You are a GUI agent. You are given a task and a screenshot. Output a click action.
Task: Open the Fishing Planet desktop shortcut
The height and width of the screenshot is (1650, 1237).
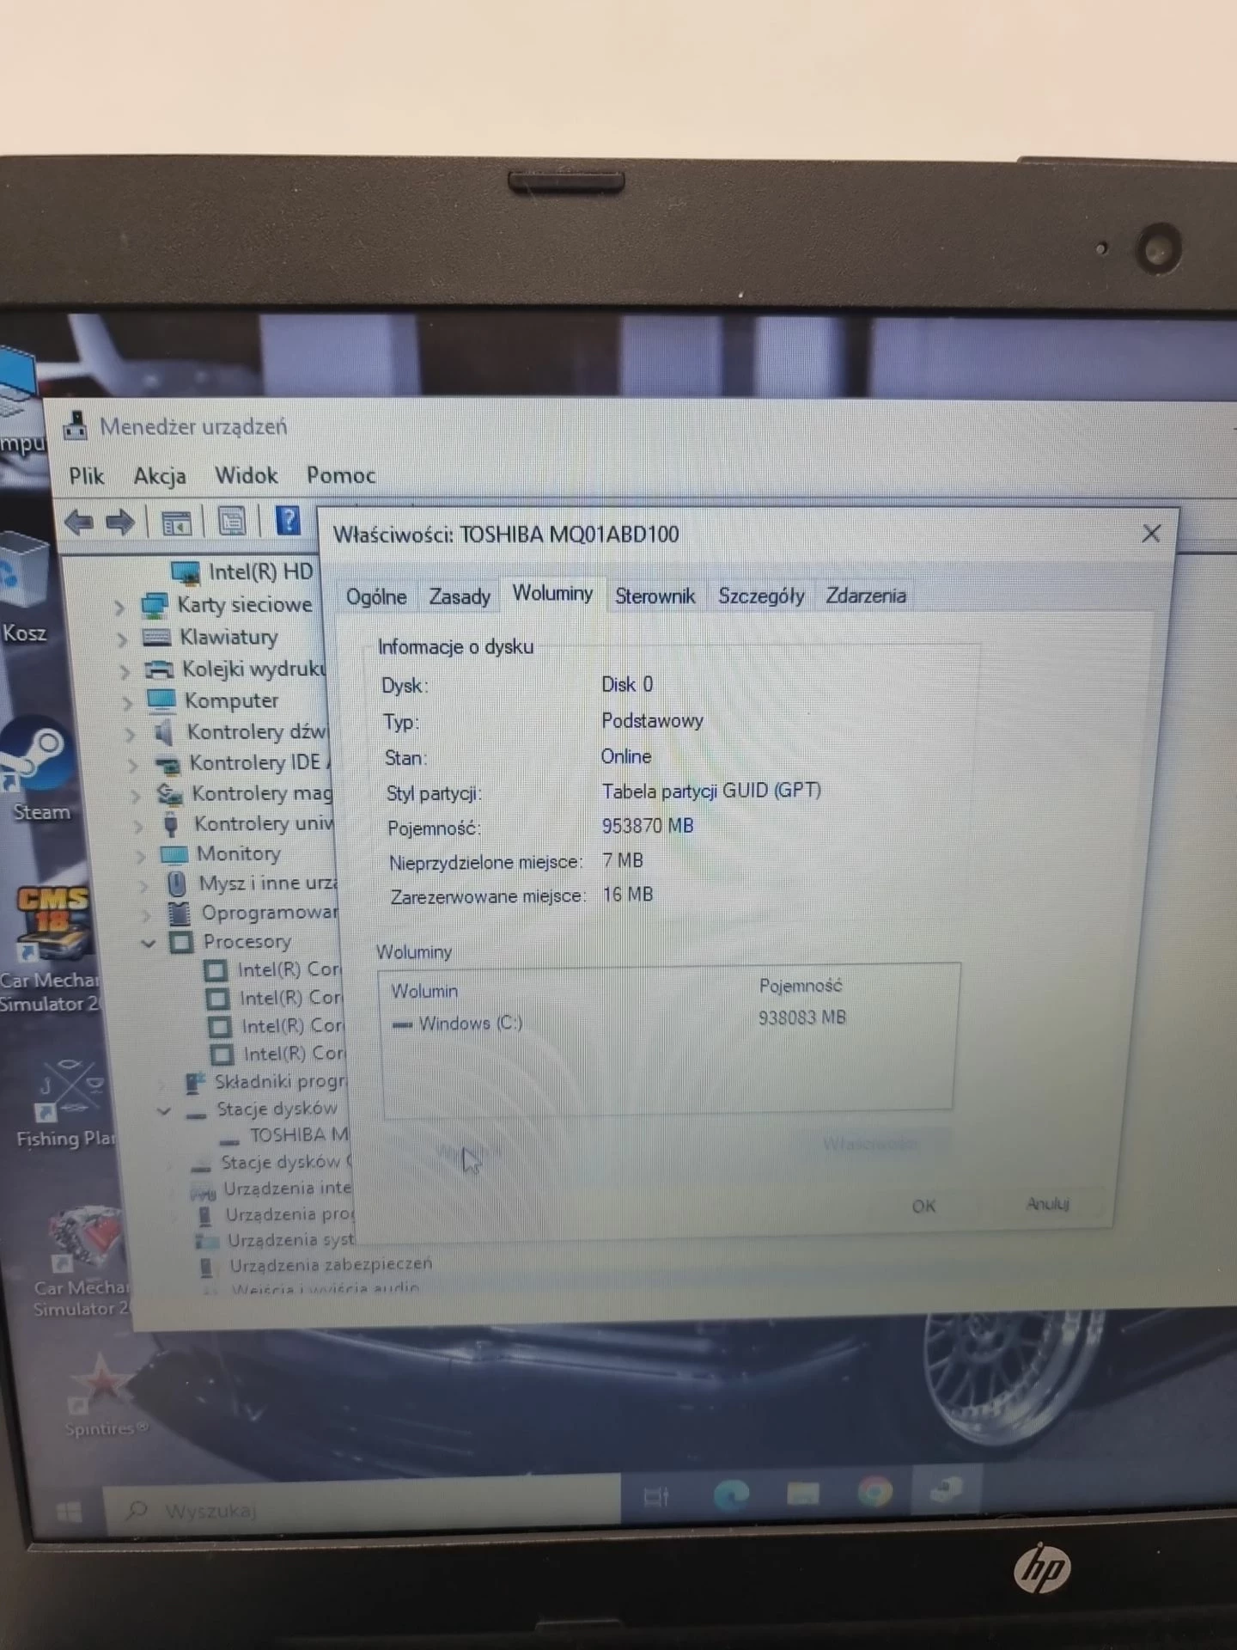tap(65, 1104)
